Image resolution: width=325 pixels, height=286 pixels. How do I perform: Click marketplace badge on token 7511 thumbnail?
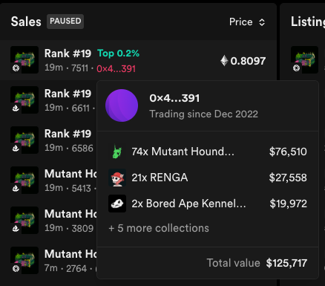[16, 68]
